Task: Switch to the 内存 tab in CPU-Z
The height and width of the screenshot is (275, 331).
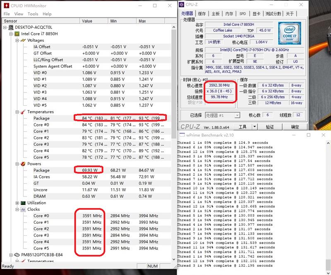Action: click(229, 14)
